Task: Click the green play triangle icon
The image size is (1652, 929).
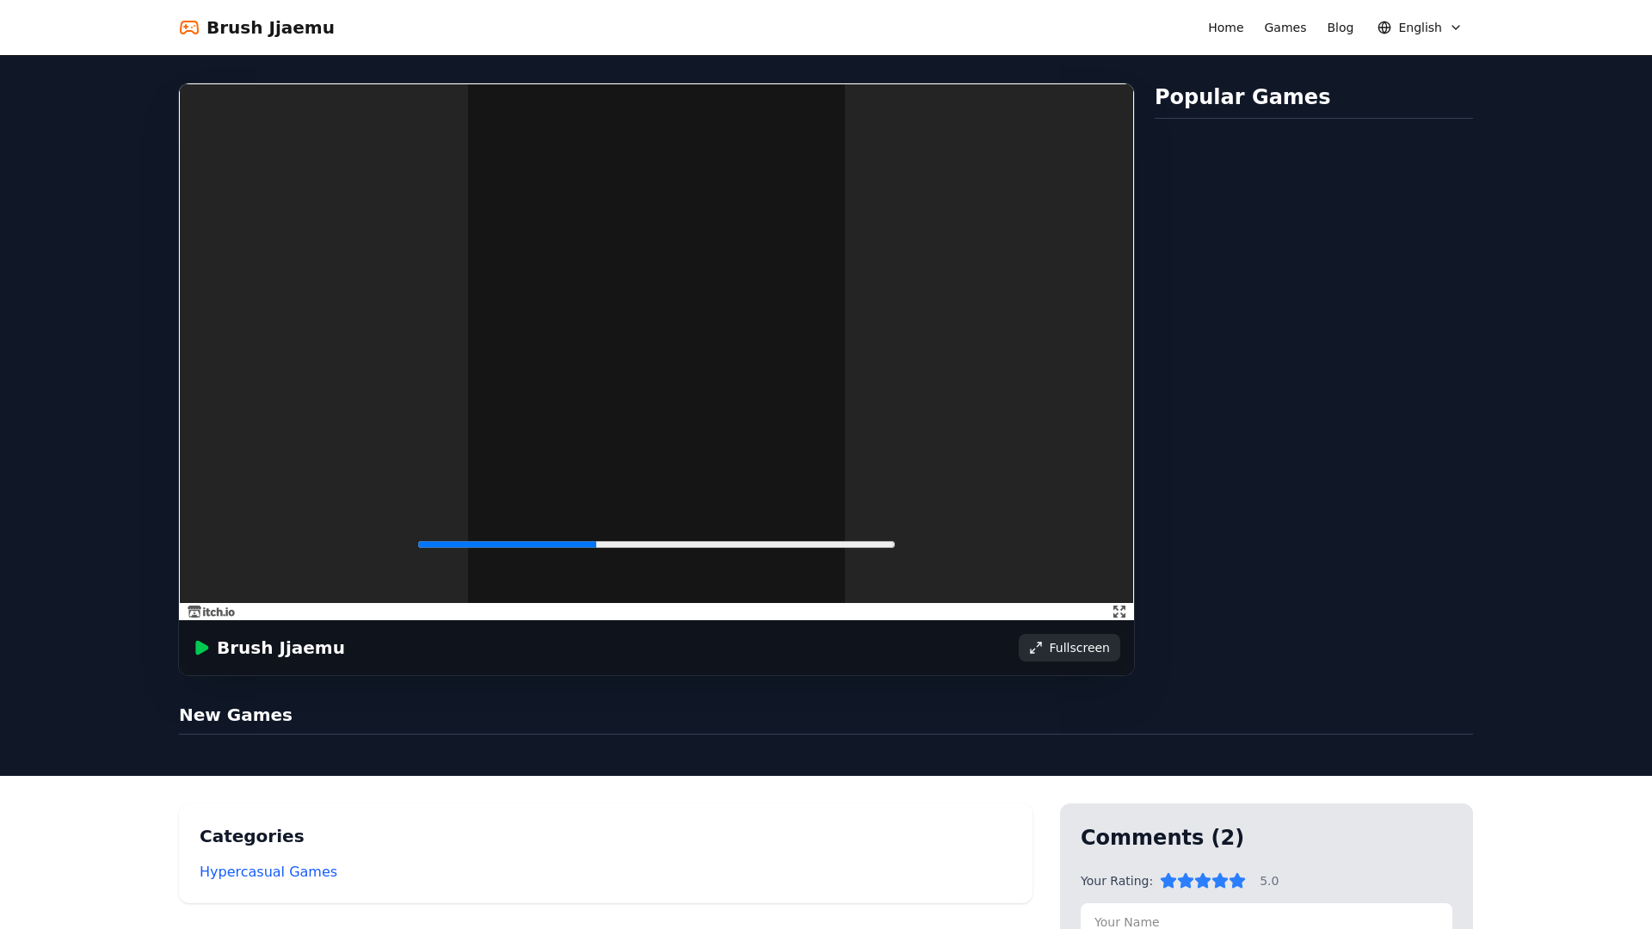Action: (x=201, y=648)
